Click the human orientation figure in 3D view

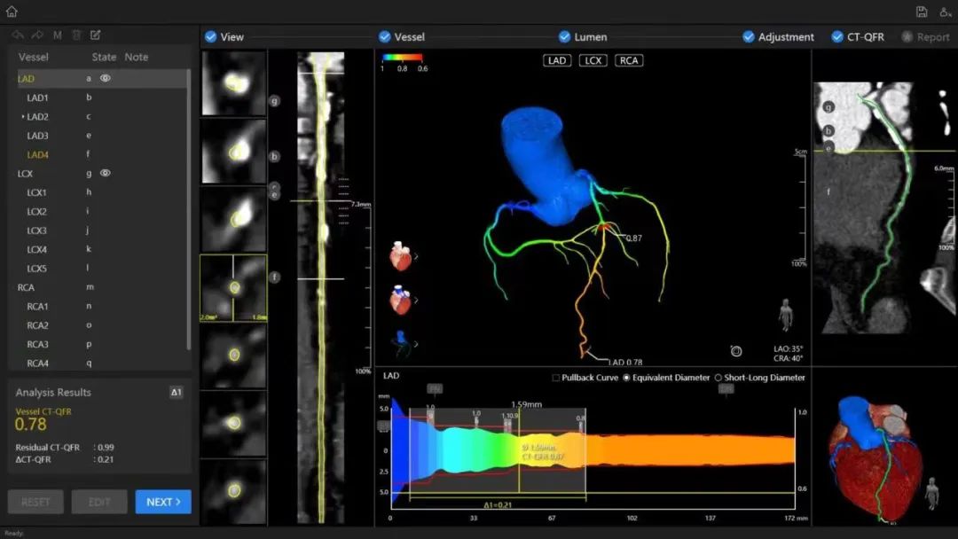(785, 315)
